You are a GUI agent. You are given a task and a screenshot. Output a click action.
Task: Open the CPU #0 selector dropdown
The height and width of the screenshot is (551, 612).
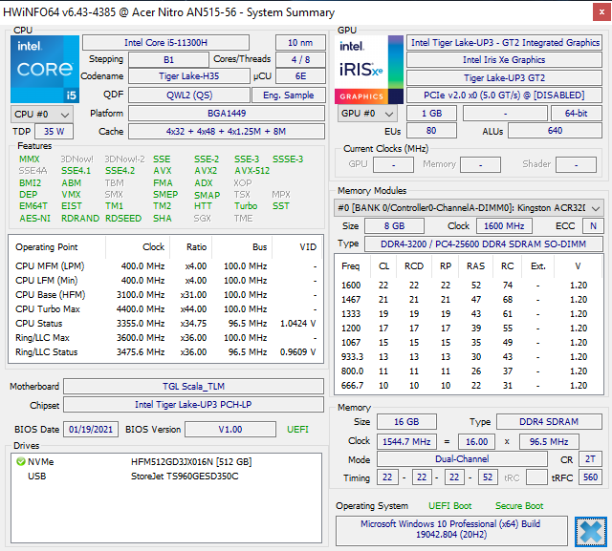click(36, 114)
